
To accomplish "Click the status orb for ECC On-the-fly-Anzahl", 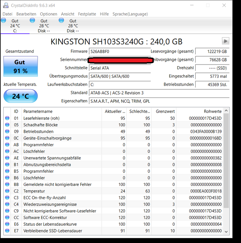I will 7,198.
